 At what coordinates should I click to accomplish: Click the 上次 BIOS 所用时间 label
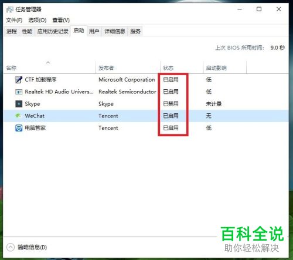coord(240,48)
